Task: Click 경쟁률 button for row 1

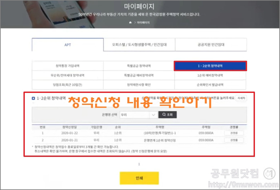Action: click(x=234, y=133)
